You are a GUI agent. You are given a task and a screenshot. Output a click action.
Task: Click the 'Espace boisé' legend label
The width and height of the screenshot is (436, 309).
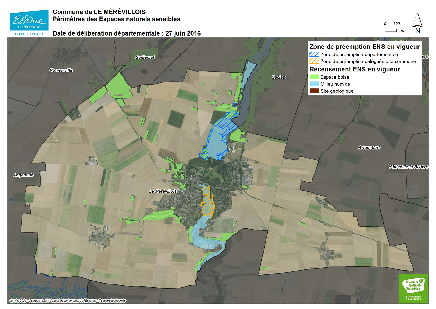[335, 77]
